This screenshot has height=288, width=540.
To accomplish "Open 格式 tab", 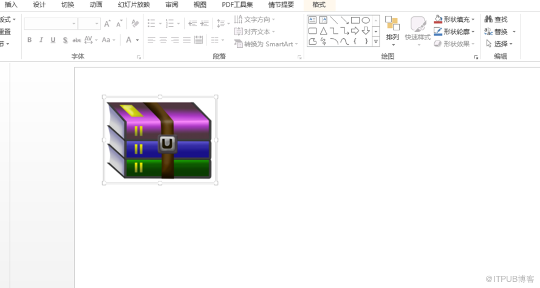I will click(x=319, y=5).
